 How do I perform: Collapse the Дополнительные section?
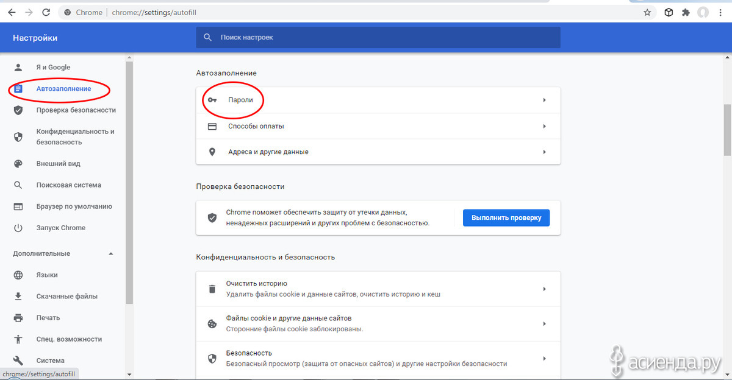point(111,253)
